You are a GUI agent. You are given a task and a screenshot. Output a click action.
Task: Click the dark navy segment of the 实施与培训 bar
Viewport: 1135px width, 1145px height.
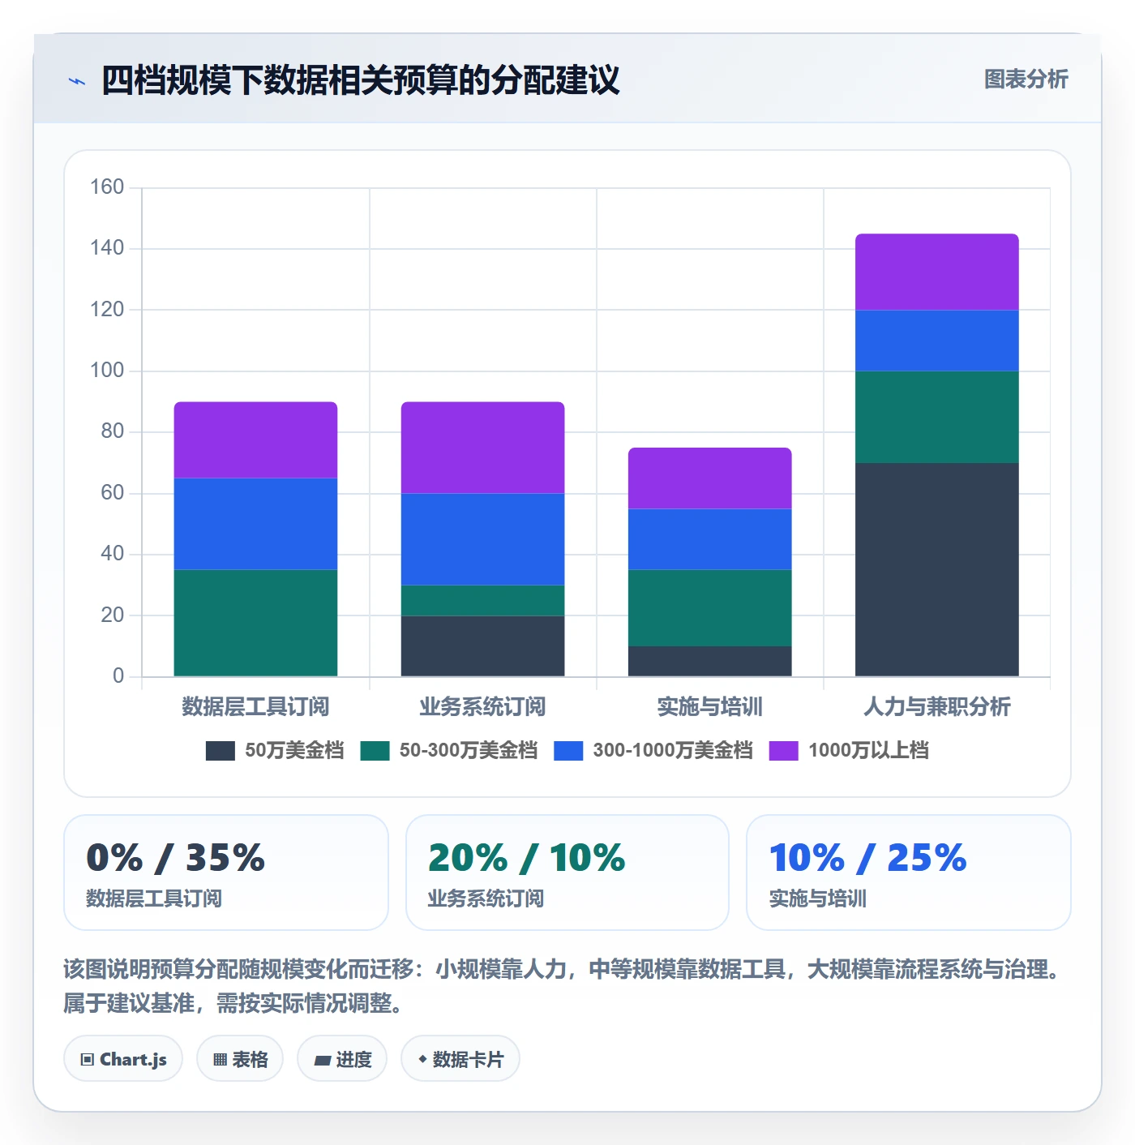click(709, 662)
